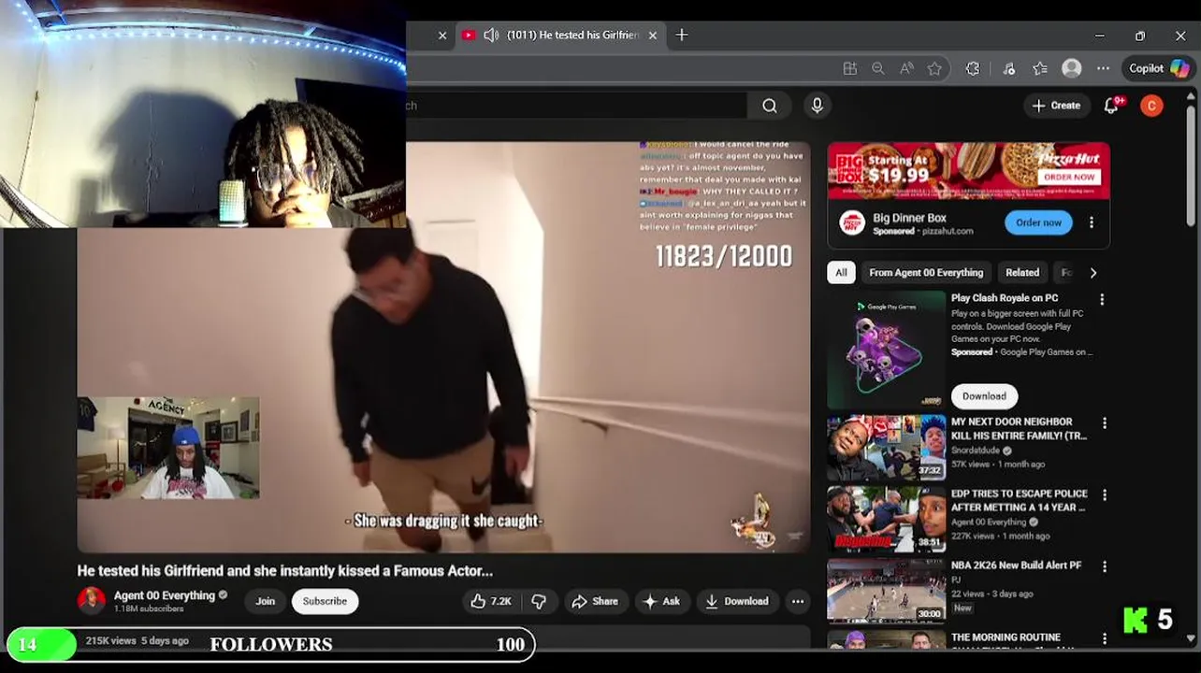Like the video with 7.2K likes

(x=490, y=601)
